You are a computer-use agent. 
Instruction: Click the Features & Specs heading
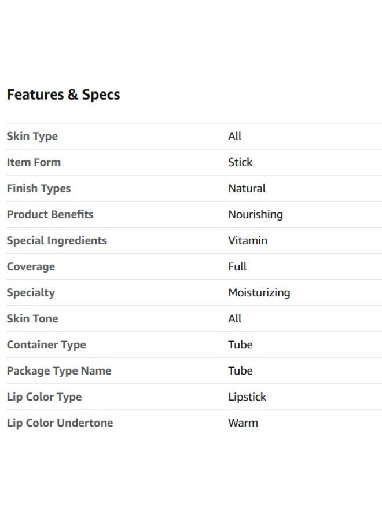tap(64, 95)
